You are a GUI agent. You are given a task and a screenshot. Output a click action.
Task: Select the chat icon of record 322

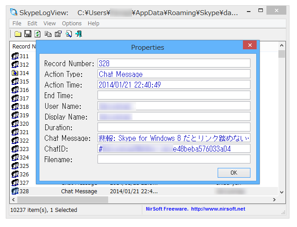tap(15, 140)
